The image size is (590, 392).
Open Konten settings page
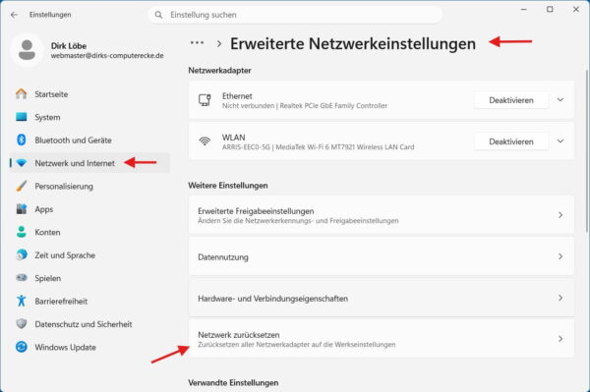pyautogui.click(x=90, y=232)
